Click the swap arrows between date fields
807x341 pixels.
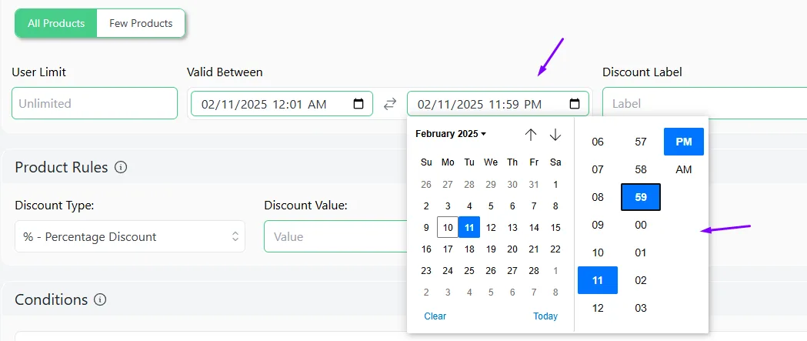pyautogui.click(x=390, y=104)
